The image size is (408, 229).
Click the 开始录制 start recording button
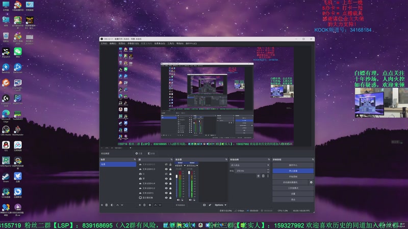293,177
